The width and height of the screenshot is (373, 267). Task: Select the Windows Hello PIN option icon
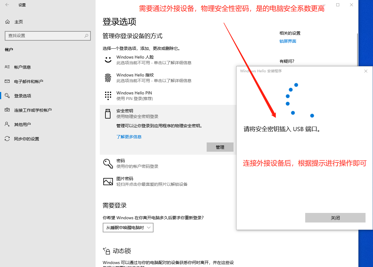tap(108, 95)
